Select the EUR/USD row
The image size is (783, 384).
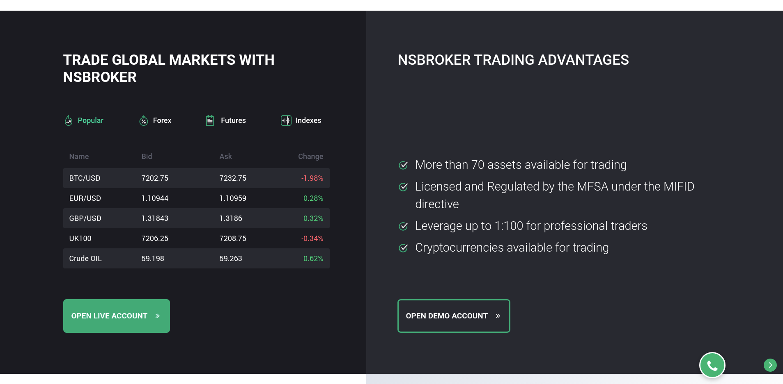click(x=196, y=198)
